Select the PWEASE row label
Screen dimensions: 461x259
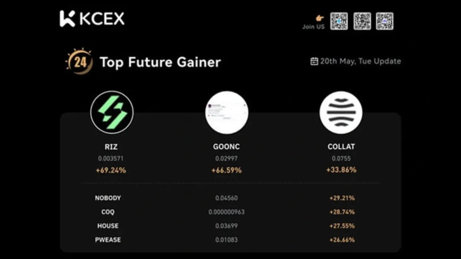[108, 240]
